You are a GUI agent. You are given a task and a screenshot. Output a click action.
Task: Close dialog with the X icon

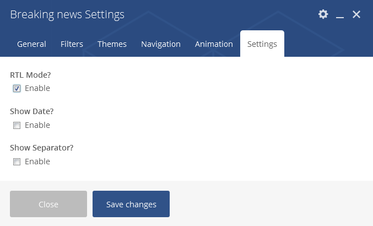click(356, 14)
